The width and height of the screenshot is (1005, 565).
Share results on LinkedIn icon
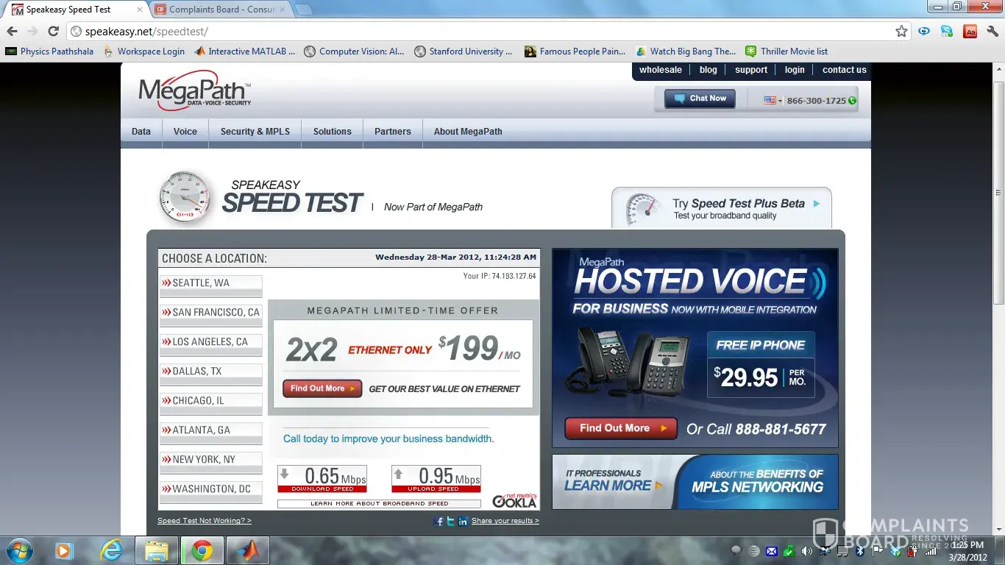point(463,521)
